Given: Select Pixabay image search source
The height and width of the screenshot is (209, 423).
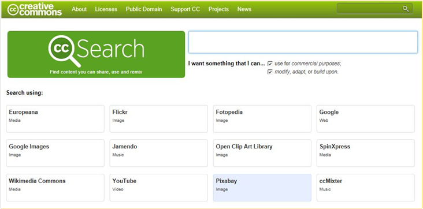Looking at the screenshot, I should coord(262,188).
